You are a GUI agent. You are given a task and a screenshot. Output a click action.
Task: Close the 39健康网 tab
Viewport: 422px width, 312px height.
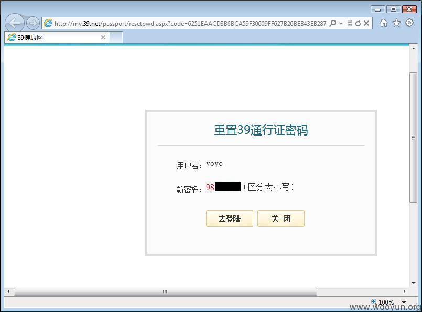pos(103,37)
